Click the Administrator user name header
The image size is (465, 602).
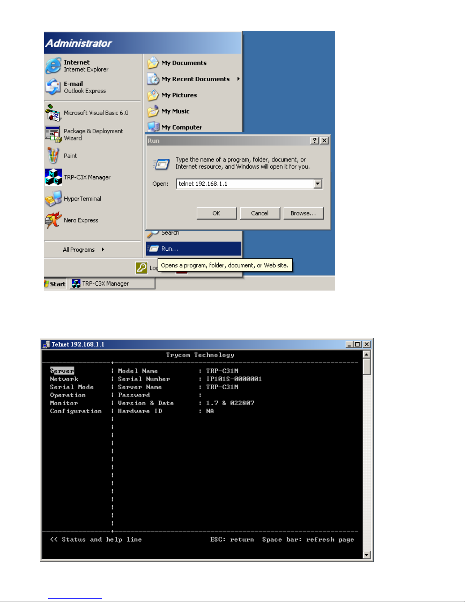click(x=79, y=43)
